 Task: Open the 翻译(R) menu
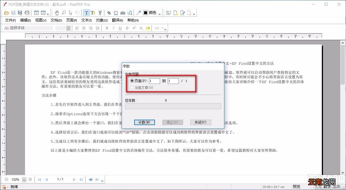click(117, 20)
